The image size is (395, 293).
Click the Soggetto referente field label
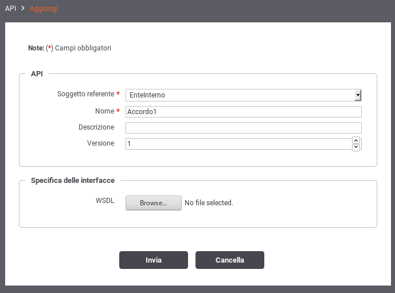(x=85, y=94)
